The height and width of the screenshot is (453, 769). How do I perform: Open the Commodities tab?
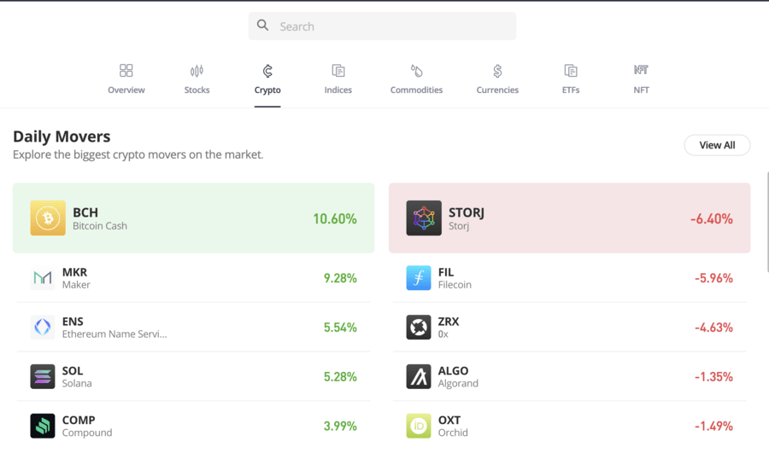click(416, 79)
